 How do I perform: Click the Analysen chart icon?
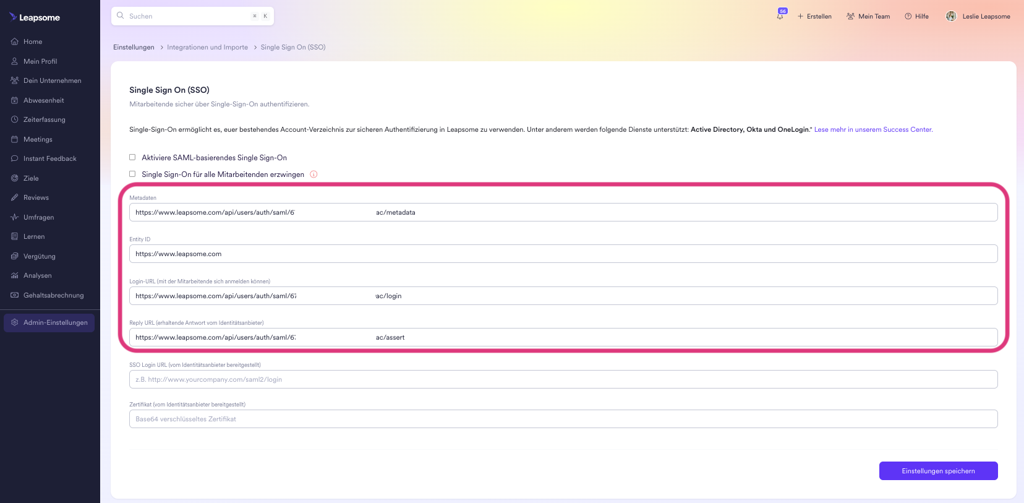point(15,276)
